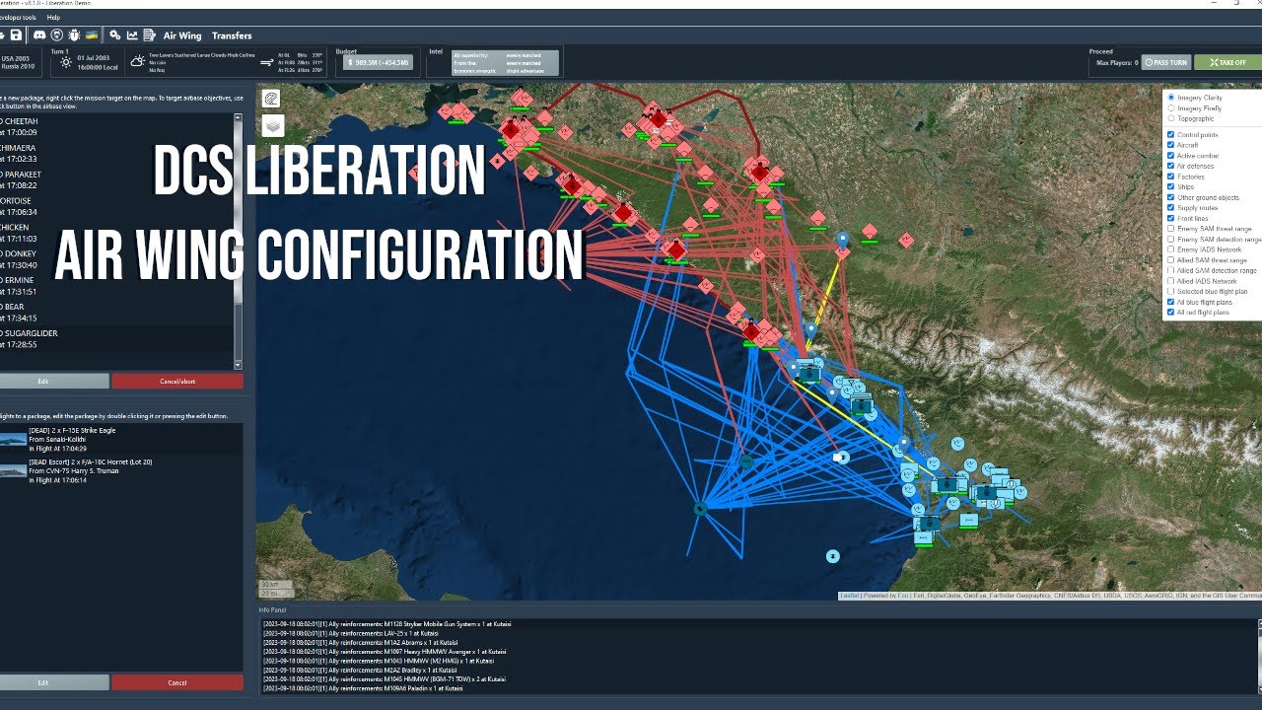Toggle Other ground objects layer
1262x710 pixels.
point(1170,197)
